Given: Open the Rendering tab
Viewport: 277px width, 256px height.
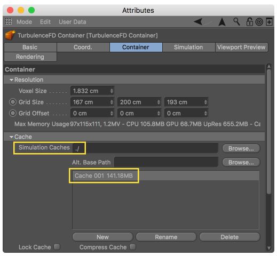Looking at the screenshot, I should [30, 57].
